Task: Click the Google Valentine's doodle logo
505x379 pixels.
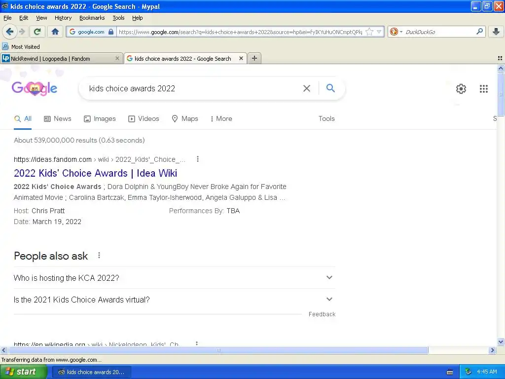Action: (x=35, y=88)
